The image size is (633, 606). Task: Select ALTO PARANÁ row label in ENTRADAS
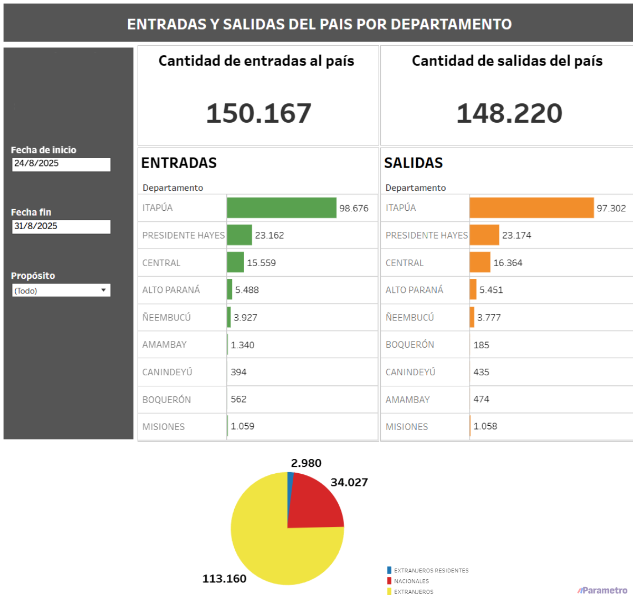[171, 290]
